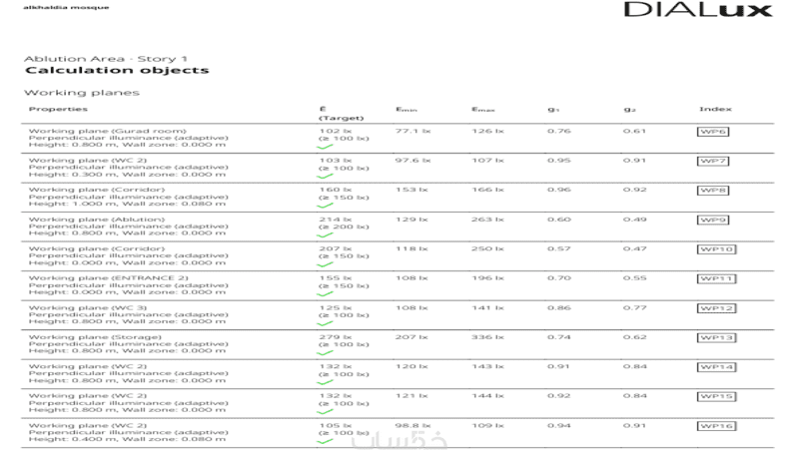
Task: Click the Properties column header
Action: (x=51, y=109)
